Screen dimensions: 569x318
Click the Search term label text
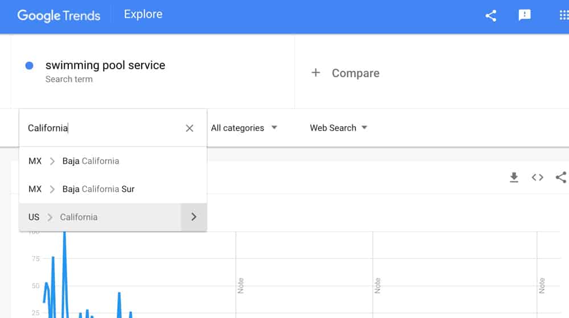point(69,79)
